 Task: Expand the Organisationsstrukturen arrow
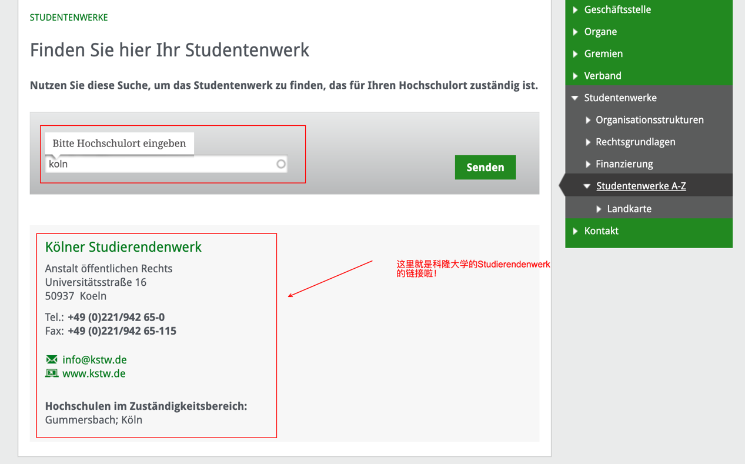pos(587,120)
